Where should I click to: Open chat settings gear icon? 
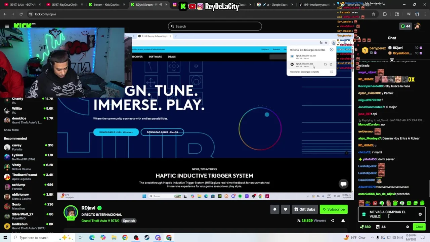(407, 227)
